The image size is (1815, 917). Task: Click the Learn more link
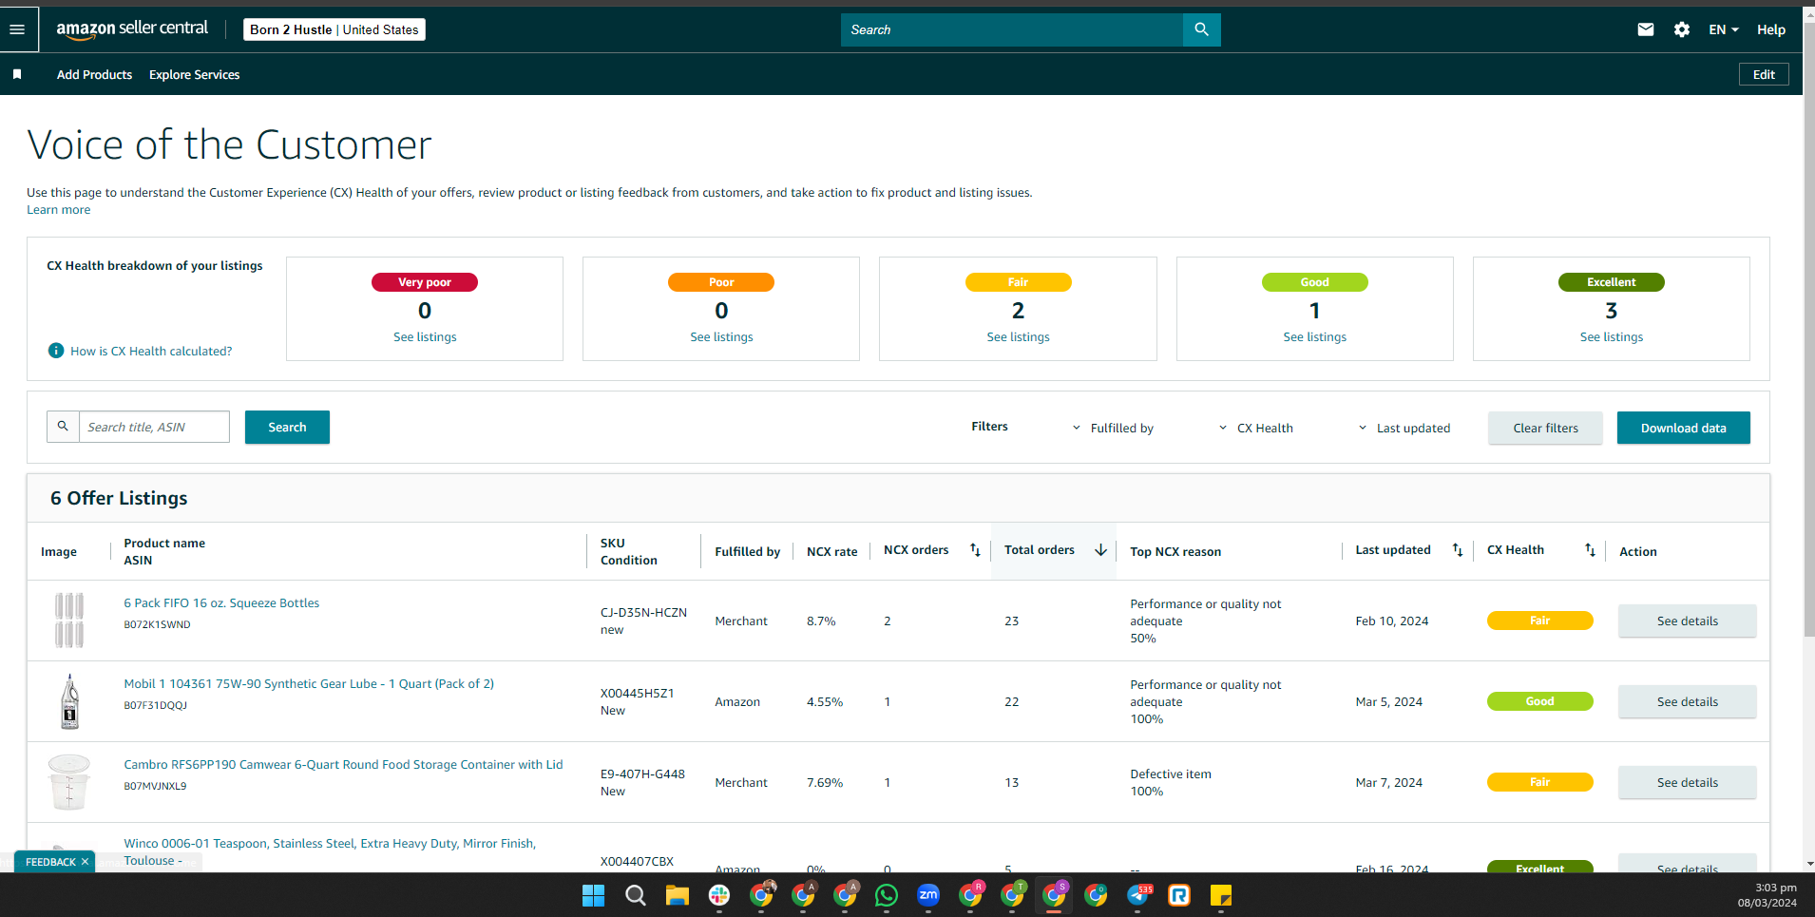(59, 210)
